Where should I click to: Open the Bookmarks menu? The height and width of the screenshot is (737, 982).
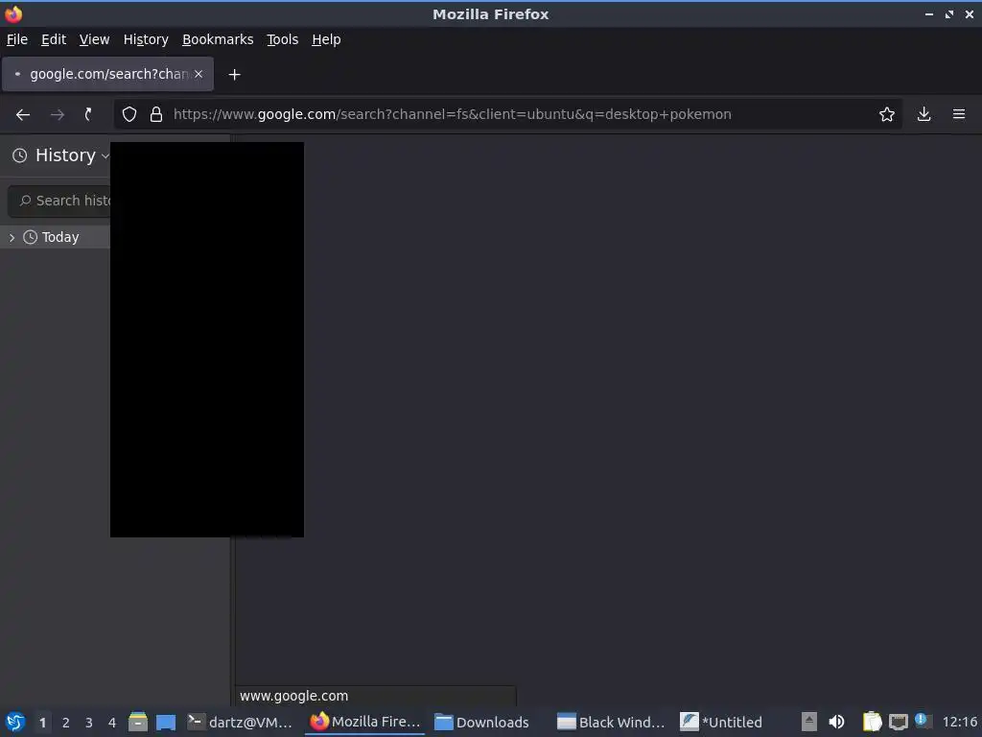click(x=218, y=39)
